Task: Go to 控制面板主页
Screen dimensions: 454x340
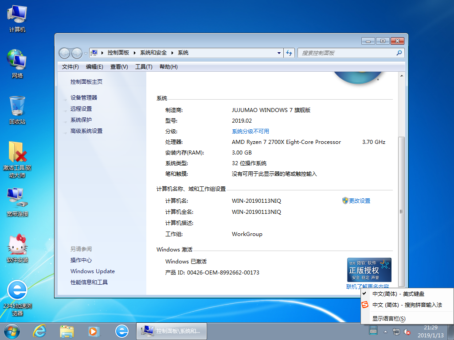Action: 86,82
